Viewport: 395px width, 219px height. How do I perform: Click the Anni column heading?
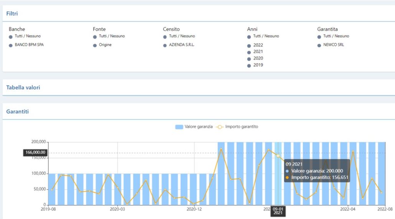click(252, 29)
